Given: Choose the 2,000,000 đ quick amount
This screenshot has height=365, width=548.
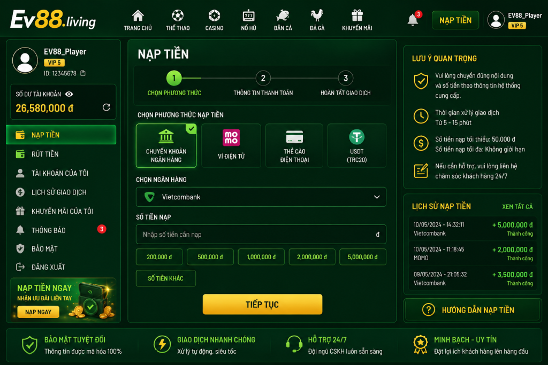Looking at the screenshot, I should pyautogui.click(x=312, y=257).
